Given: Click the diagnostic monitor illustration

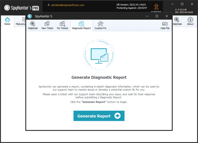Looking at the screenshot, I should [x=99, y=55].
